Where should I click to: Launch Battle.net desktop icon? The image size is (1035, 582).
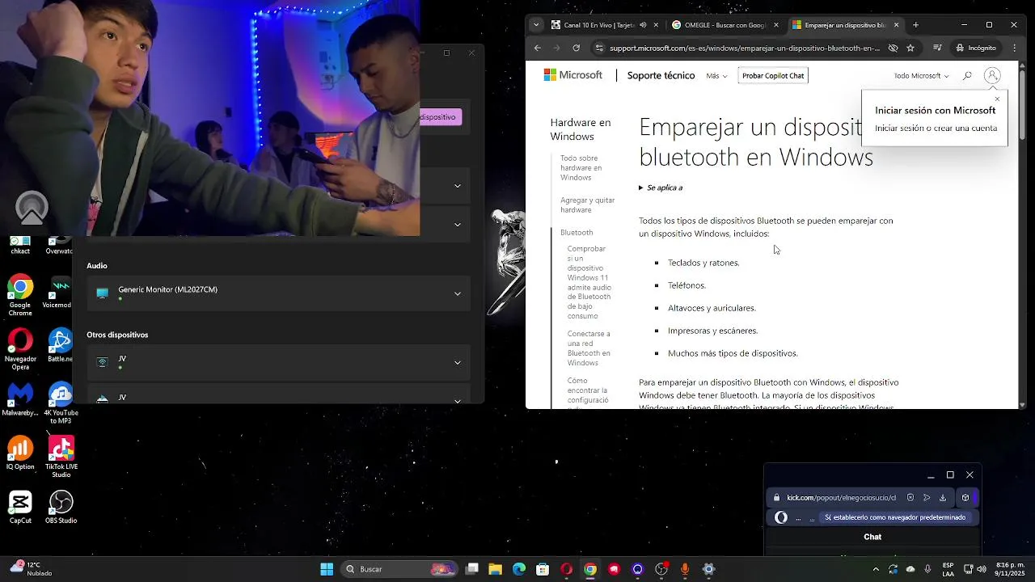point(61,345)
